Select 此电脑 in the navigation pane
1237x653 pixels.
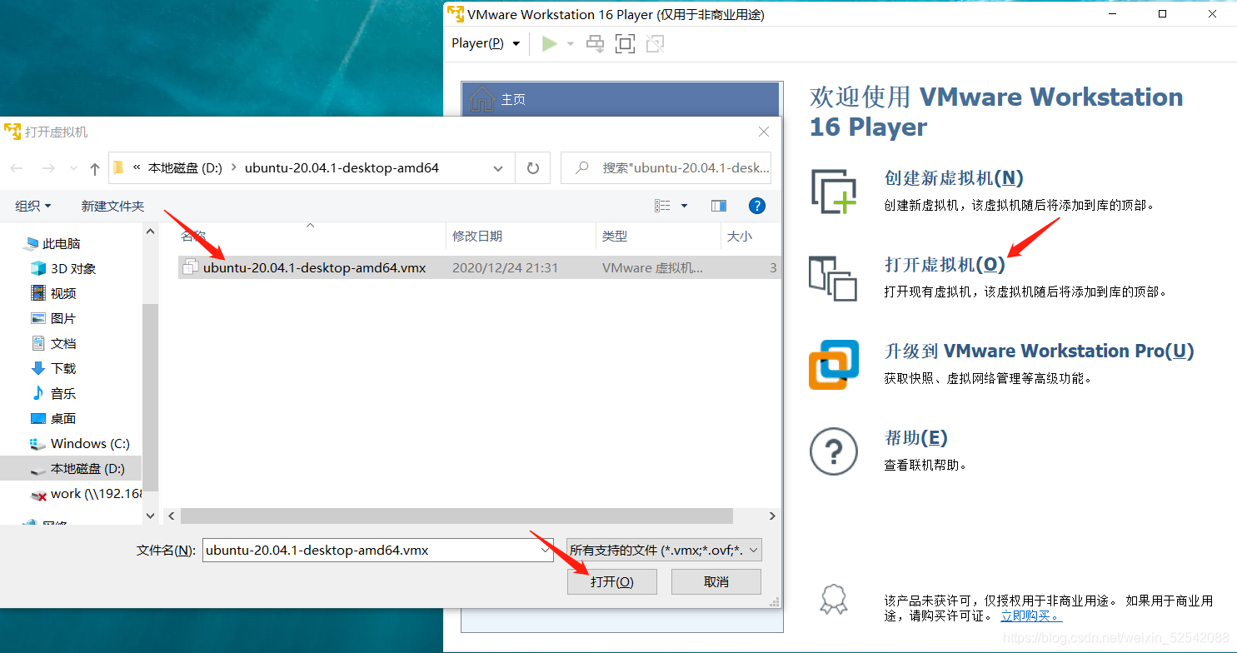[60, 243]
